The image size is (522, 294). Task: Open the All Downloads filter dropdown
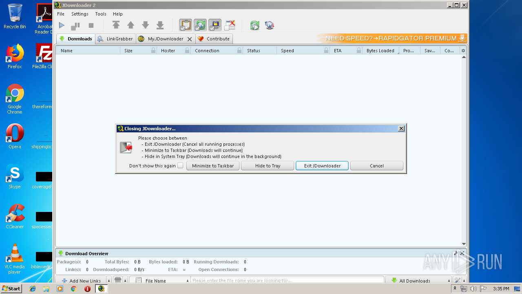[x=418, y=281]
